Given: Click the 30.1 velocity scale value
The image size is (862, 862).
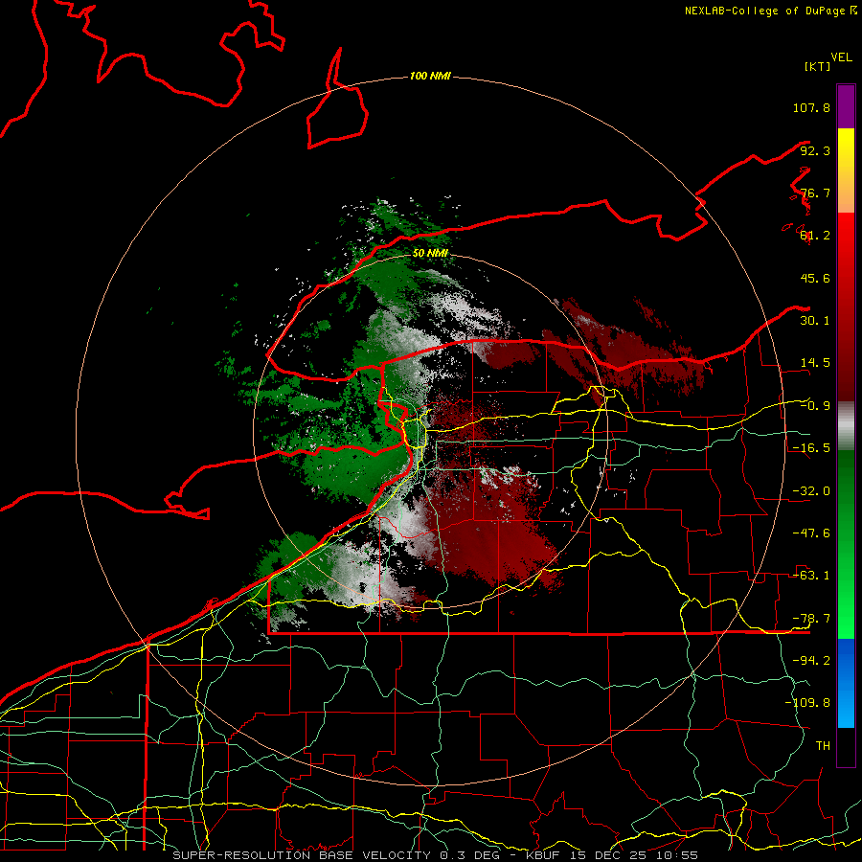Looking at the screenshot, I should pos(815,321).
